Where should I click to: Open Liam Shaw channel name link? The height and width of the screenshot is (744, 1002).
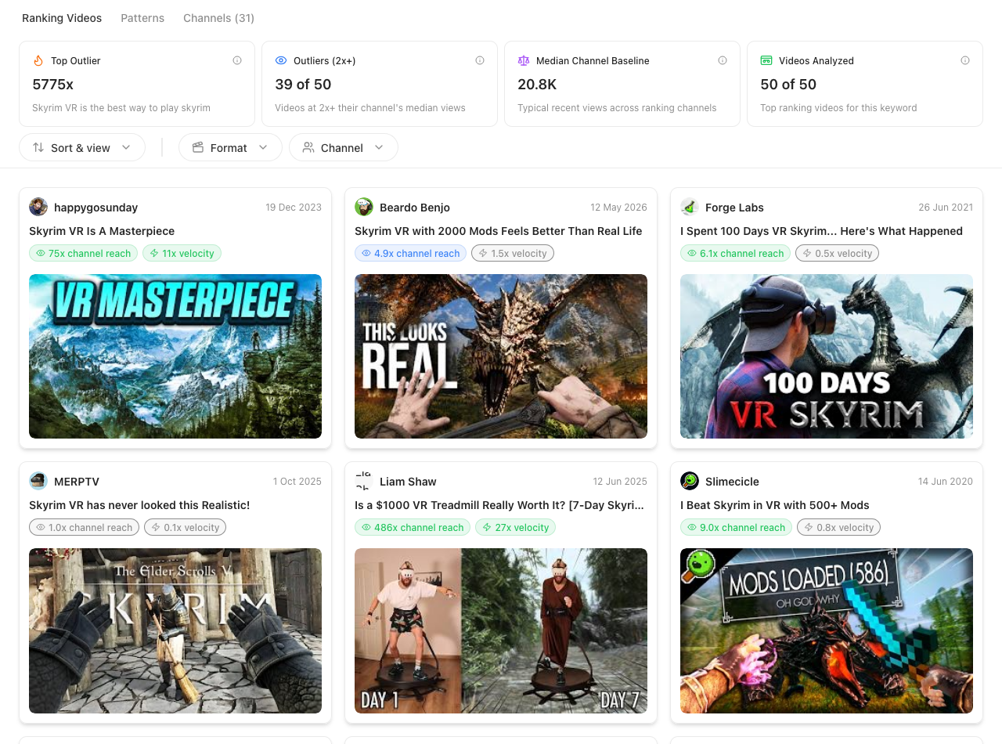(408, 482)
